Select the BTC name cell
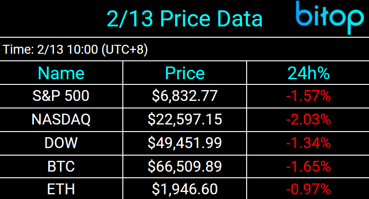Viewport: 369px width, 199px height. pos(61,166)
